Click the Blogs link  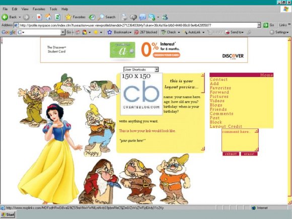(x=216, y=105)
